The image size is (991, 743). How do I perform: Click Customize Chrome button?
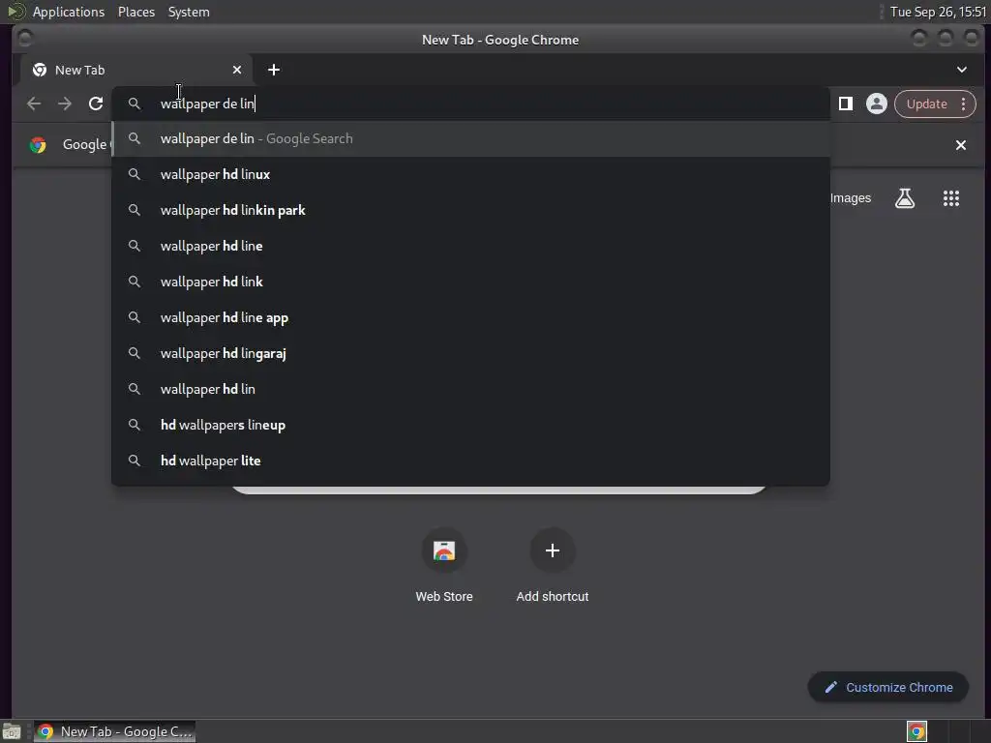point(888,688)
